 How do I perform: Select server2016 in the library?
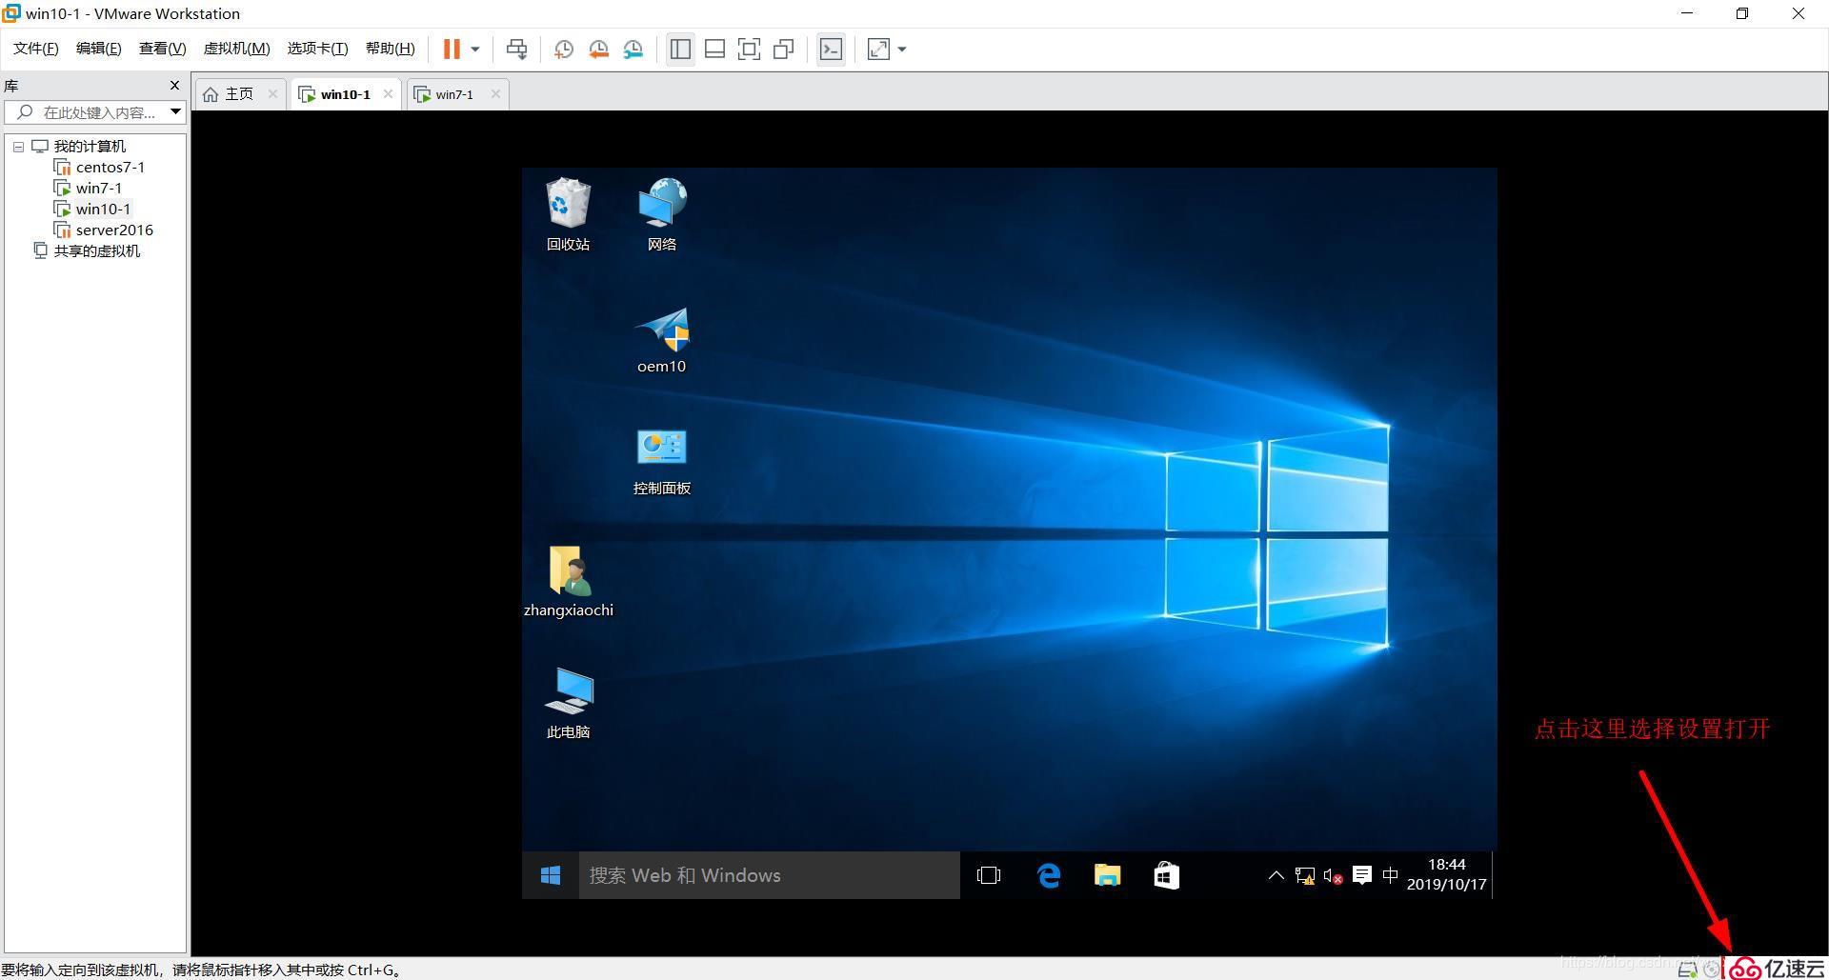[x=114, y=230]
